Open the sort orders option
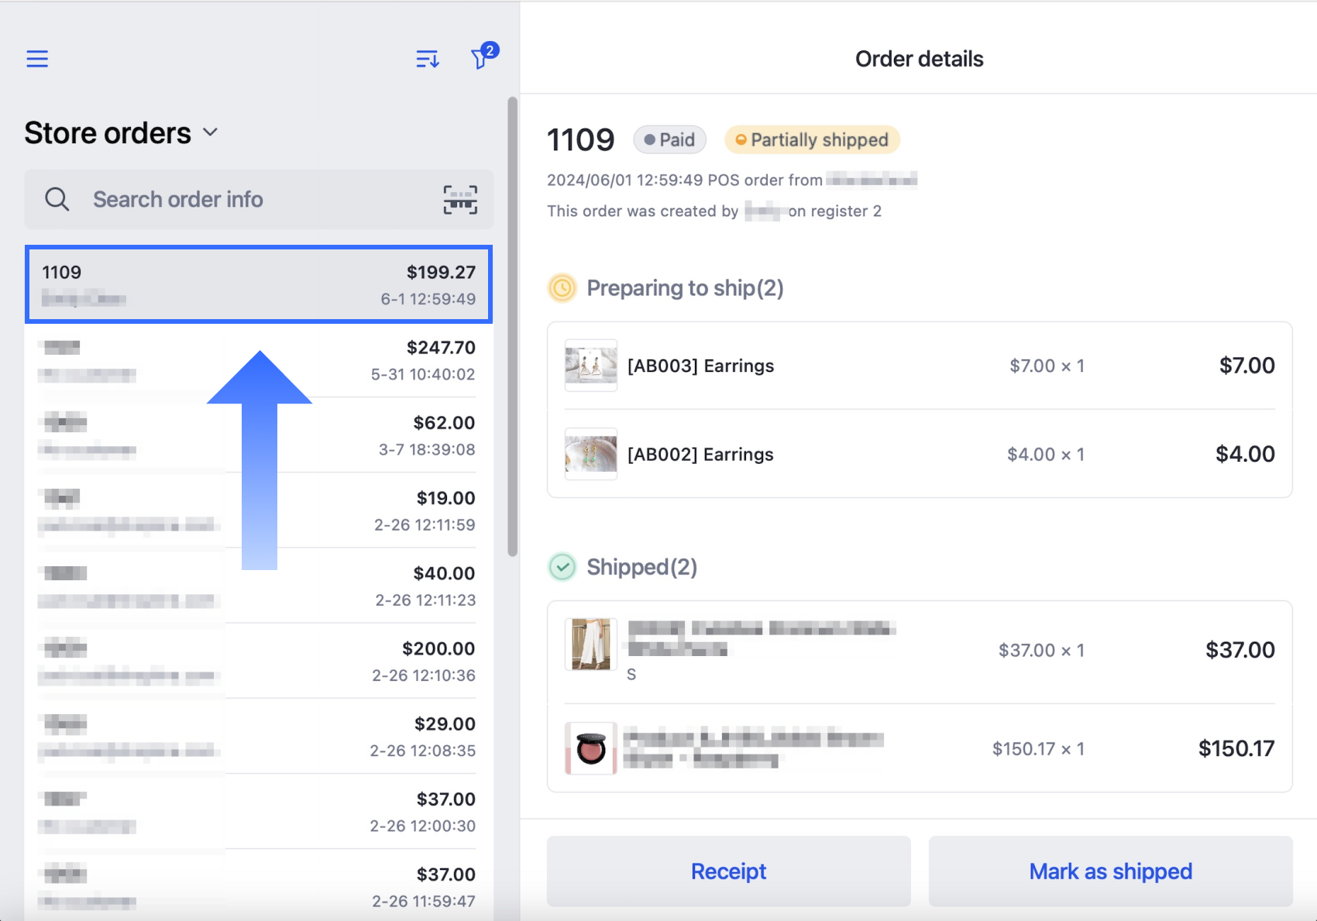Viewport: 1317px width, 921px height. 428,59
